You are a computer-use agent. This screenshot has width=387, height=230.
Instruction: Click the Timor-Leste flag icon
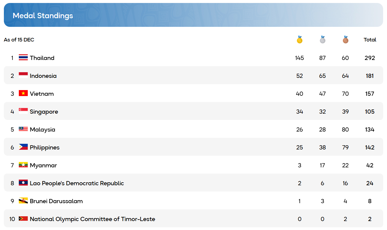coord(23,219)
